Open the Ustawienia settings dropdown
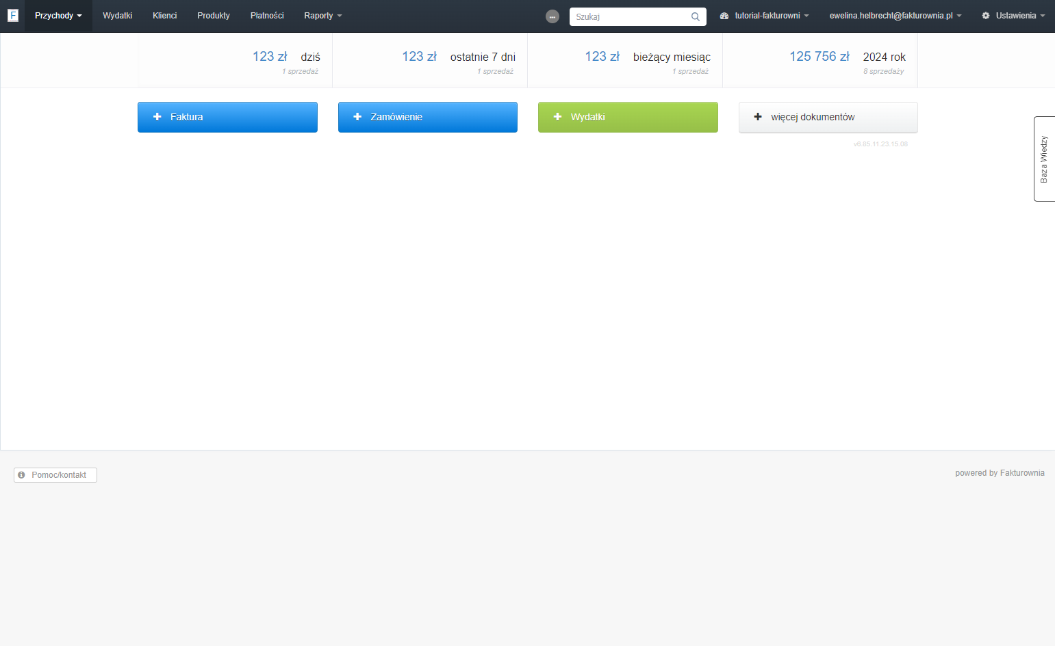 [1013, 16]
